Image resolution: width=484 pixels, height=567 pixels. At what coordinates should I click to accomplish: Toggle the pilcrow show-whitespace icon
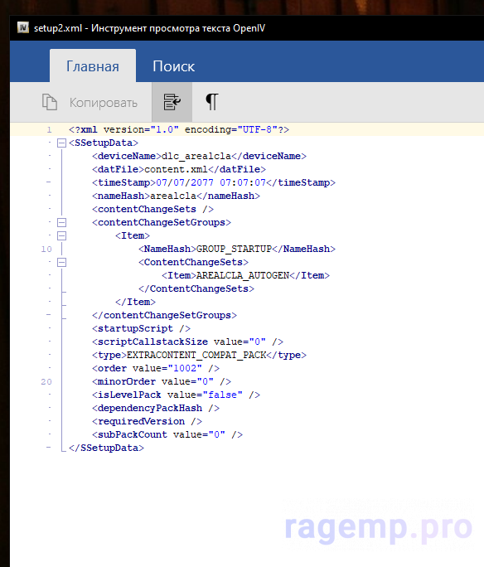[x=212, y=102]
